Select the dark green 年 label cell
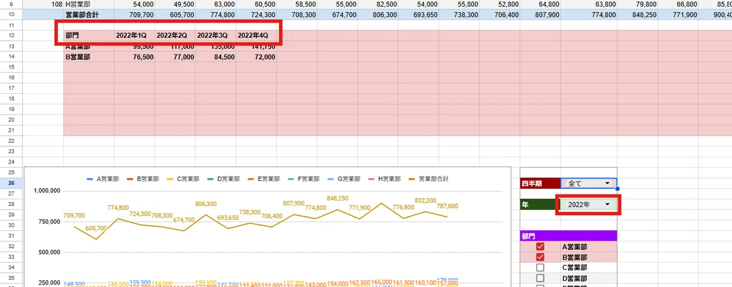This screenshot has width=732, height=287. coord(540,205)
